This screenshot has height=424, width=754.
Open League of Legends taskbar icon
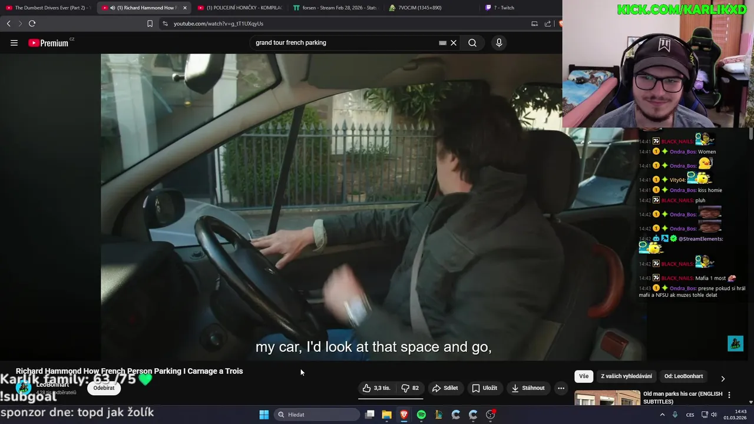click(438, 415)
